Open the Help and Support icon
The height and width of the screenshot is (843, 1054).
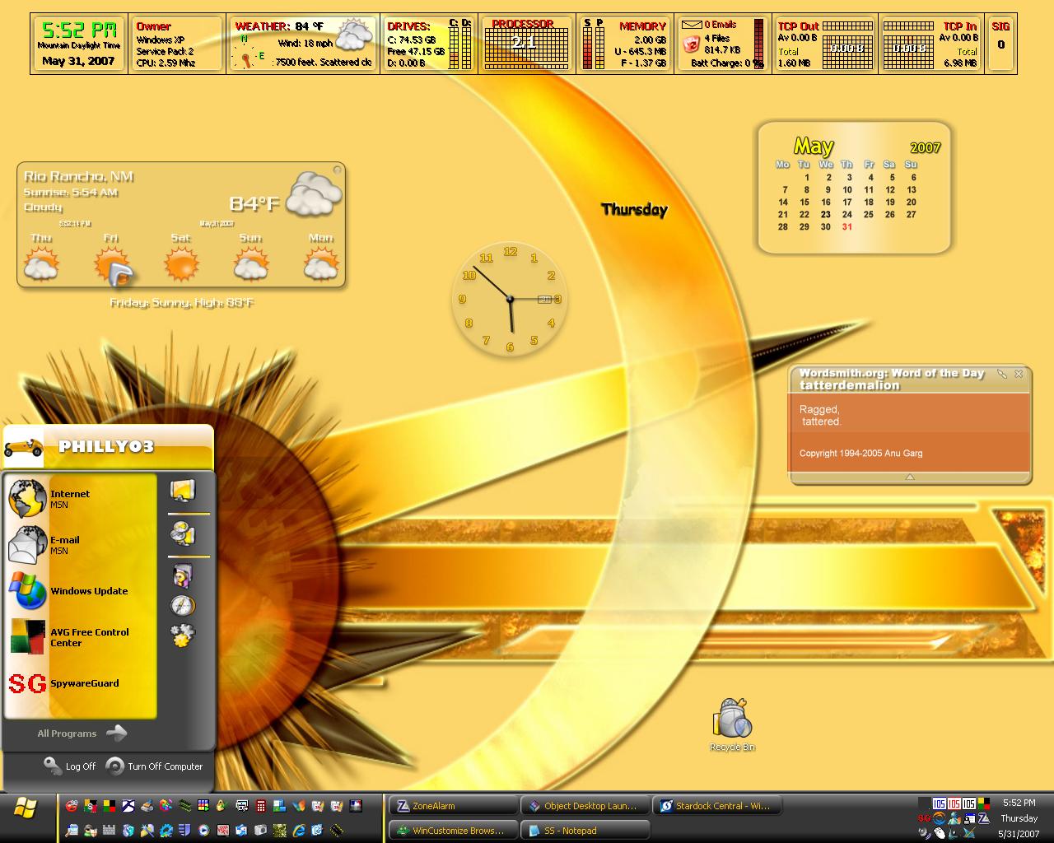pos(183,575)
